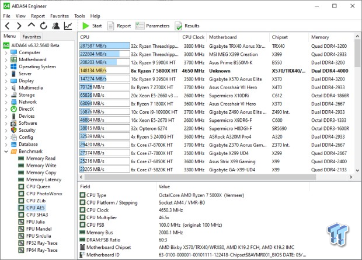Open the View menu
Viewport: 362px width, 260px height.
20,16
